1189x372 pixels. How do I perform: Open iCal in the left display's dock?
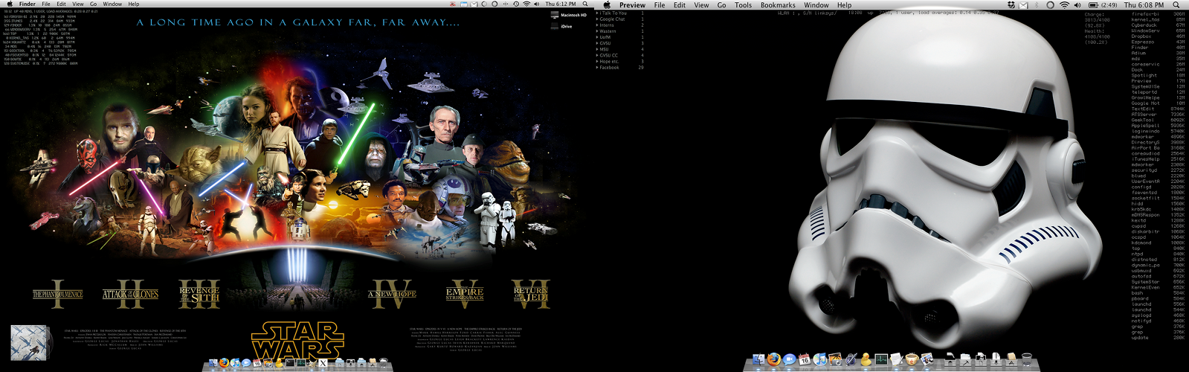[x=257, y=363]
